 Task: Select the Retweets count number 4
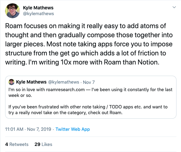click(7, 144)
